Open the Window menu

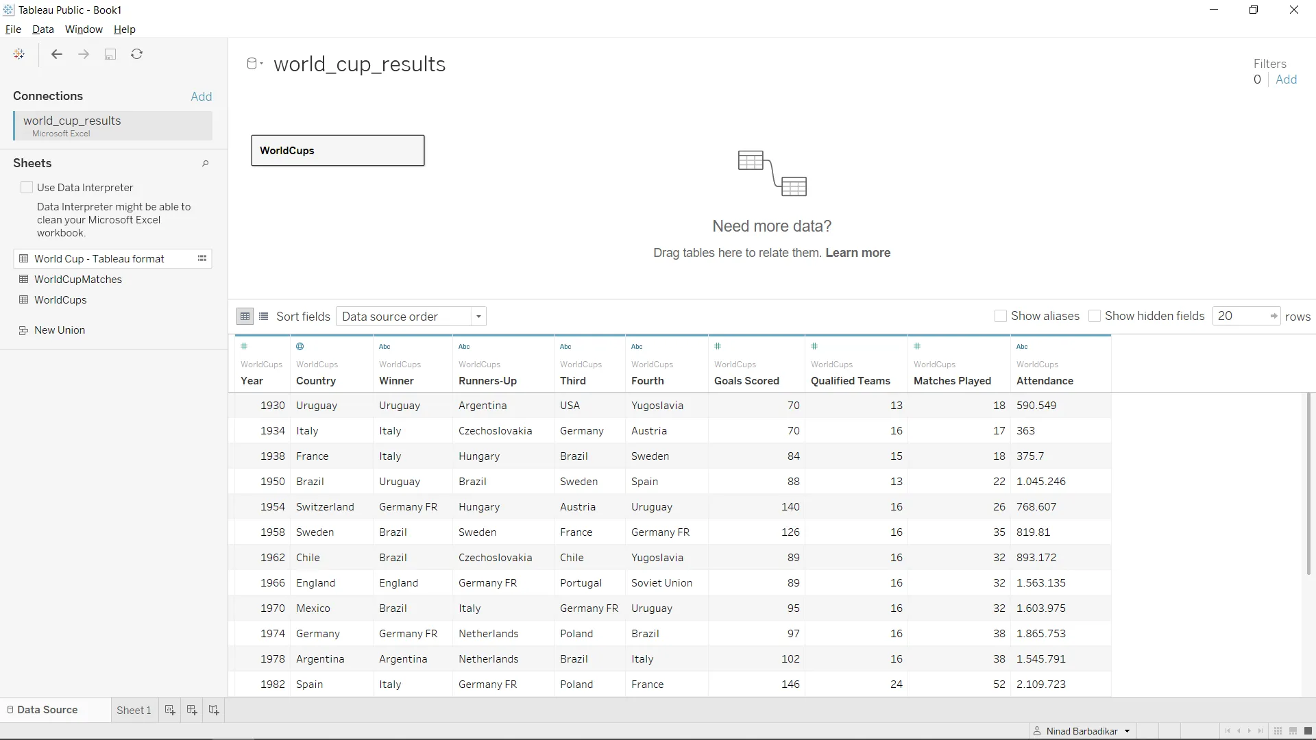pos(84,29)
